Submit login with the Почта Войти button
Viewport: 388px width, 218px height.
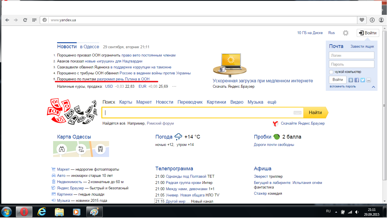pos(338,80)
